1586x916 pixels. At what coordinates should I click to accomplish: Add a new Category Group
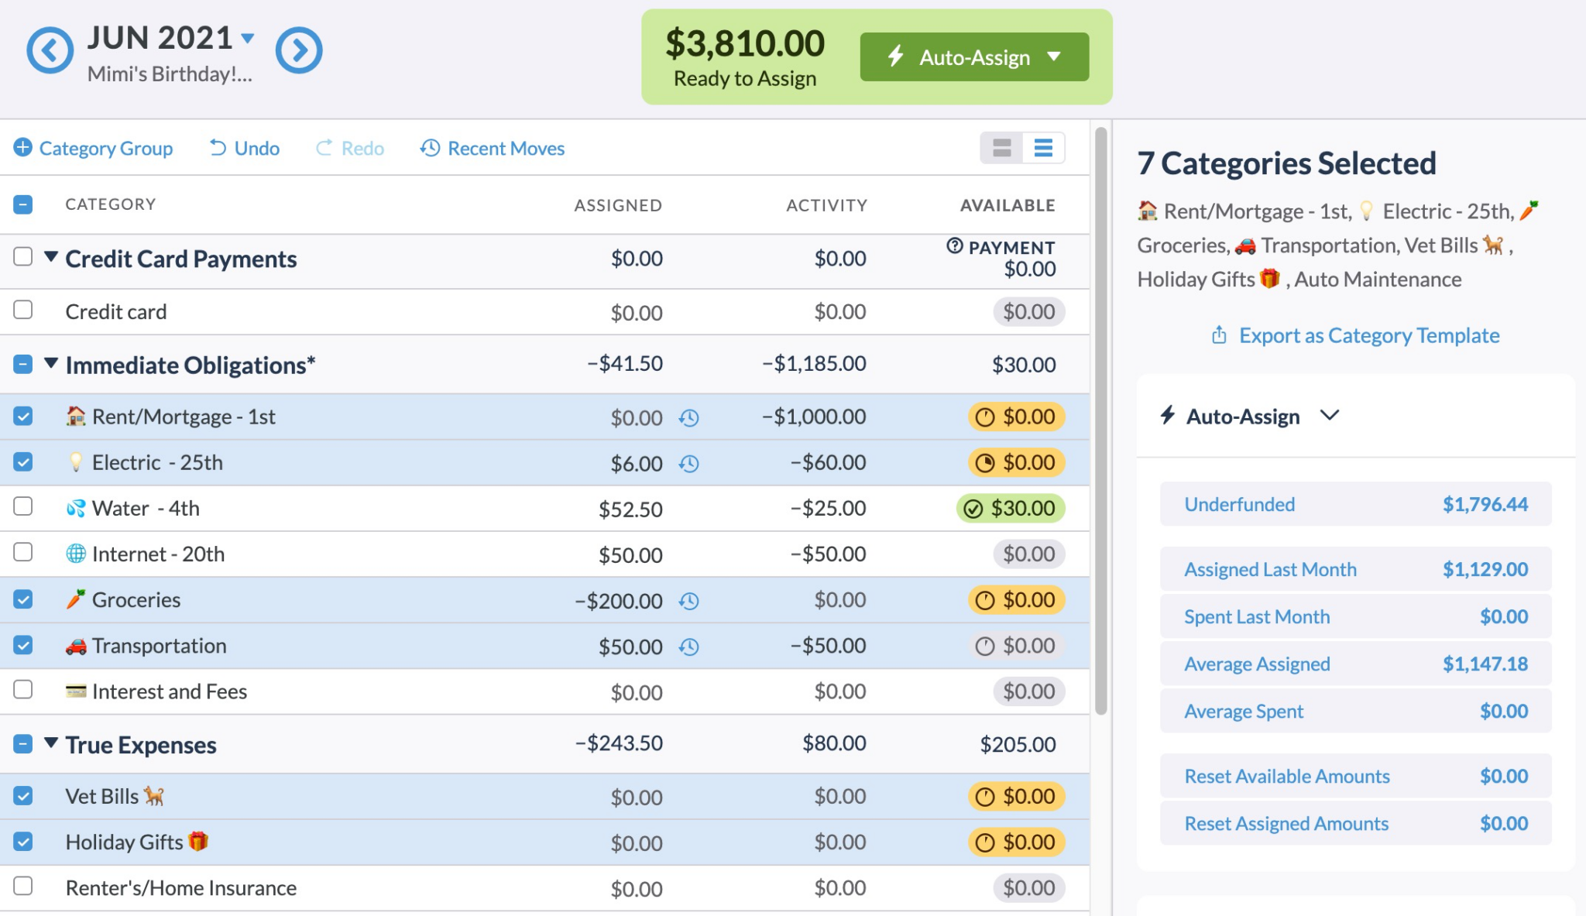tap(93, 148)
